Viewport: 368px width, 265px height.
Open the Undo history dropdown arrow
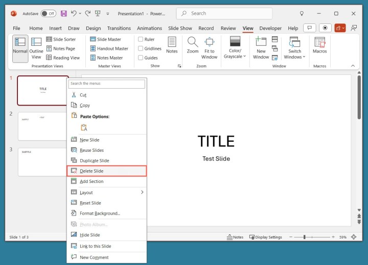tap(80, 14)
